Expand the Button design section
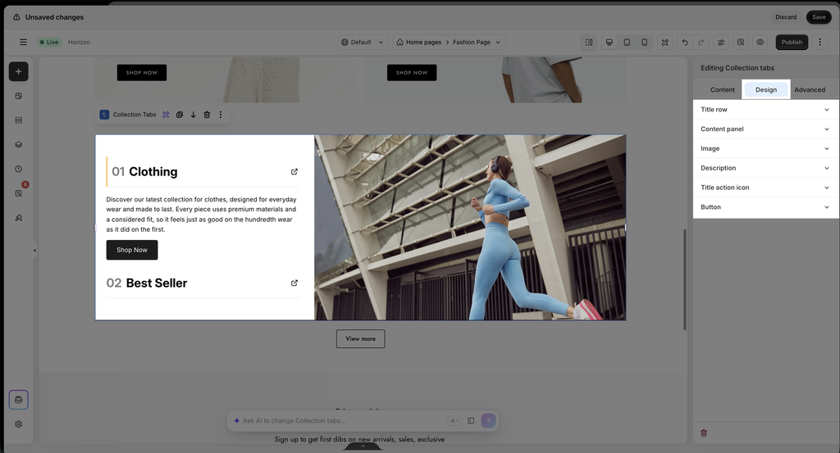 [765, 207]
